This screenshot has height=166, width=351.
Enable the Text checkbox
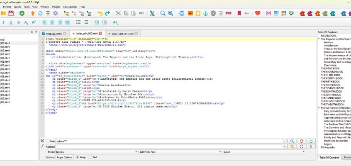click(x=90, y=157)
